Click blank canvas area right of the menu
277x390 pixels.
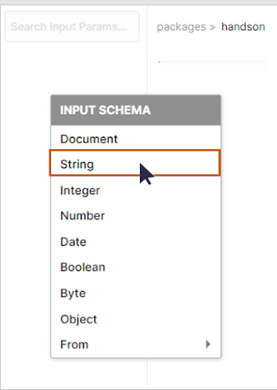pyautogui.click(x=249, y=229)
